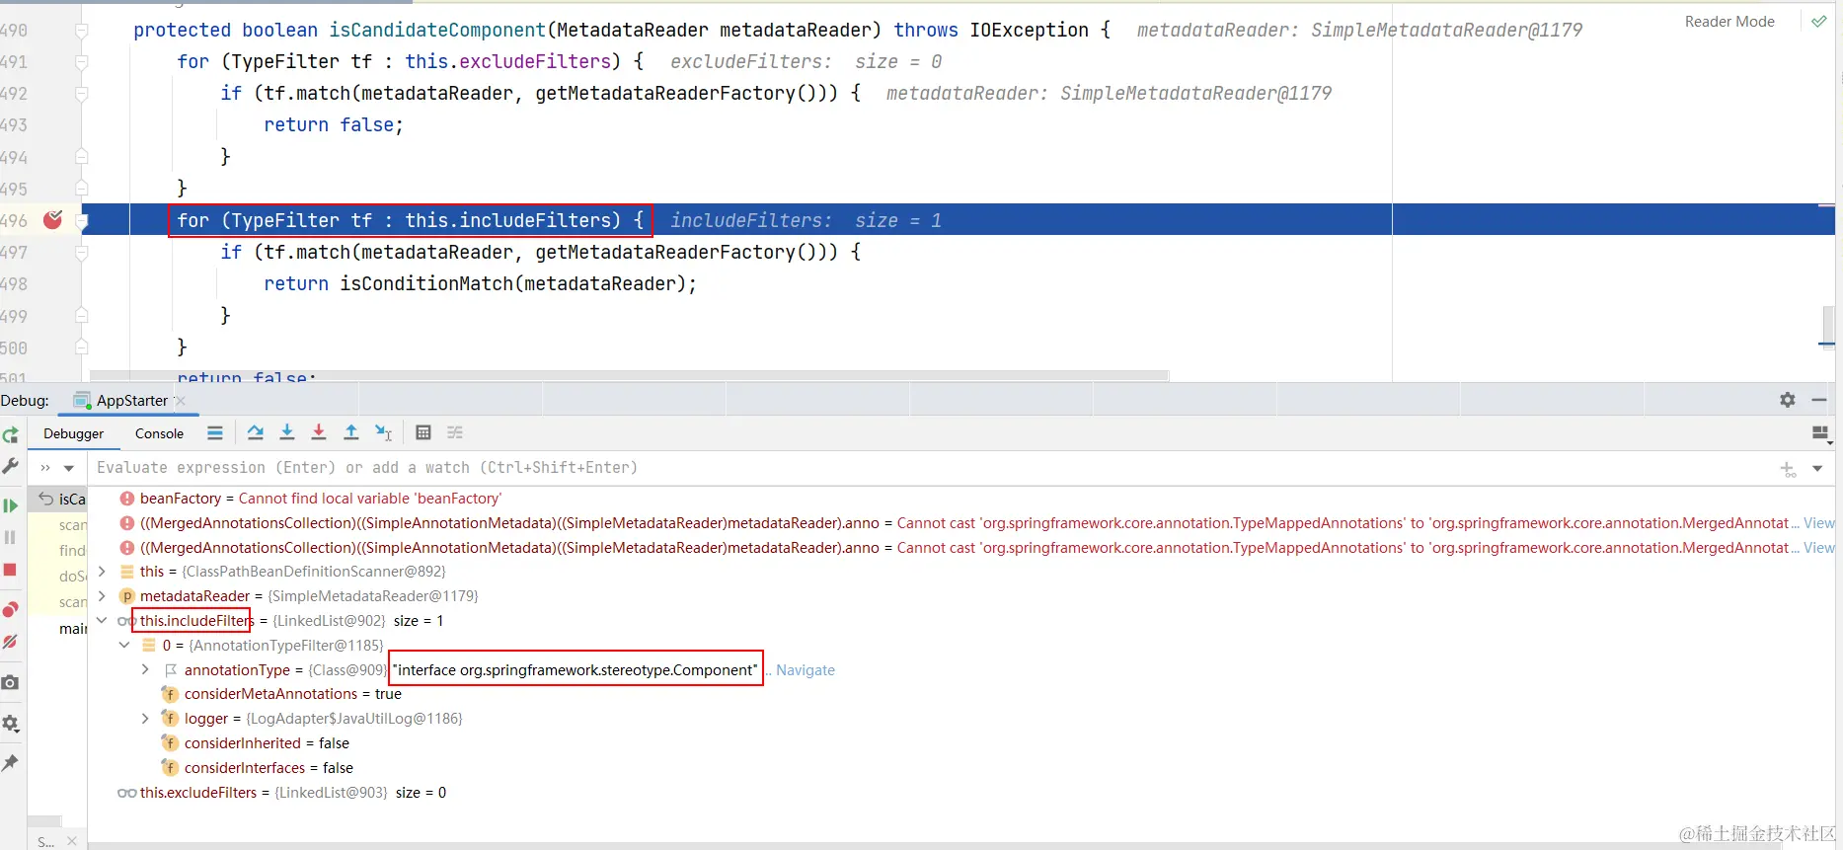Screen dimensions: 1843x850
Task: Expand the annotationType Class@909 node
Action: [146, 670]
